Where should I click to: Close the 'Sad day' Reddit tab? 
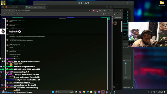click(23, 7)
